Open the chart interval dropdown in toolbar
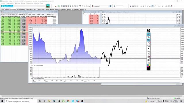The height and width of the screenshot is (103, 184). 134,6
